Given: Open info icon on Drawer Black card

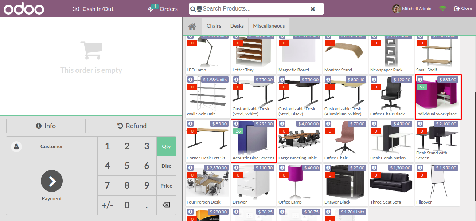Looking at the screenshot, I should point(328,167).
